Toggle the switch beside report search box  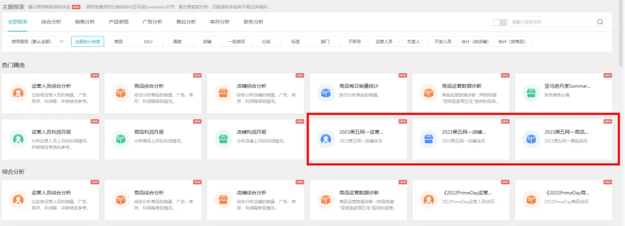click(x=500, y=23)
